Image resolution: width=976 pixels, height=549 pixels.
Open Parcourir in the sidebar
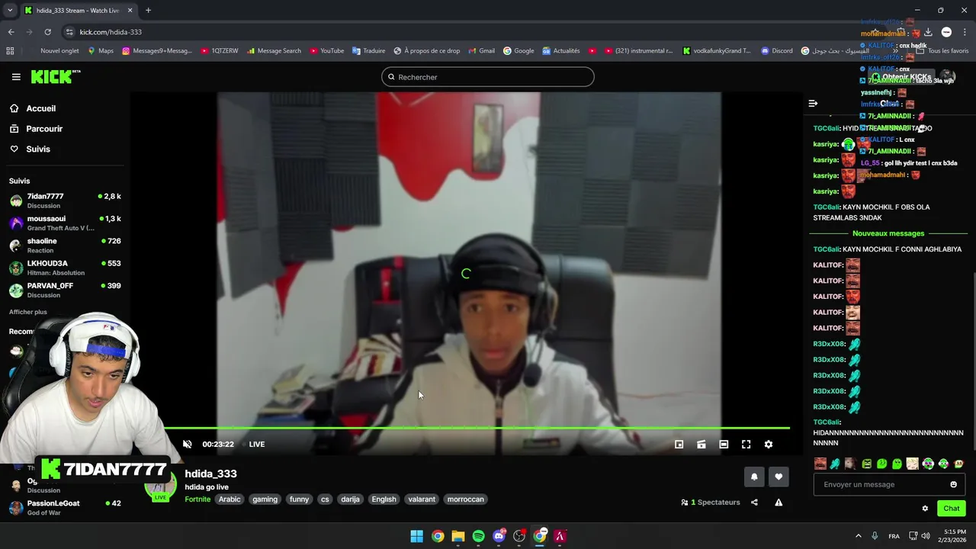click(x=44, y=129)
